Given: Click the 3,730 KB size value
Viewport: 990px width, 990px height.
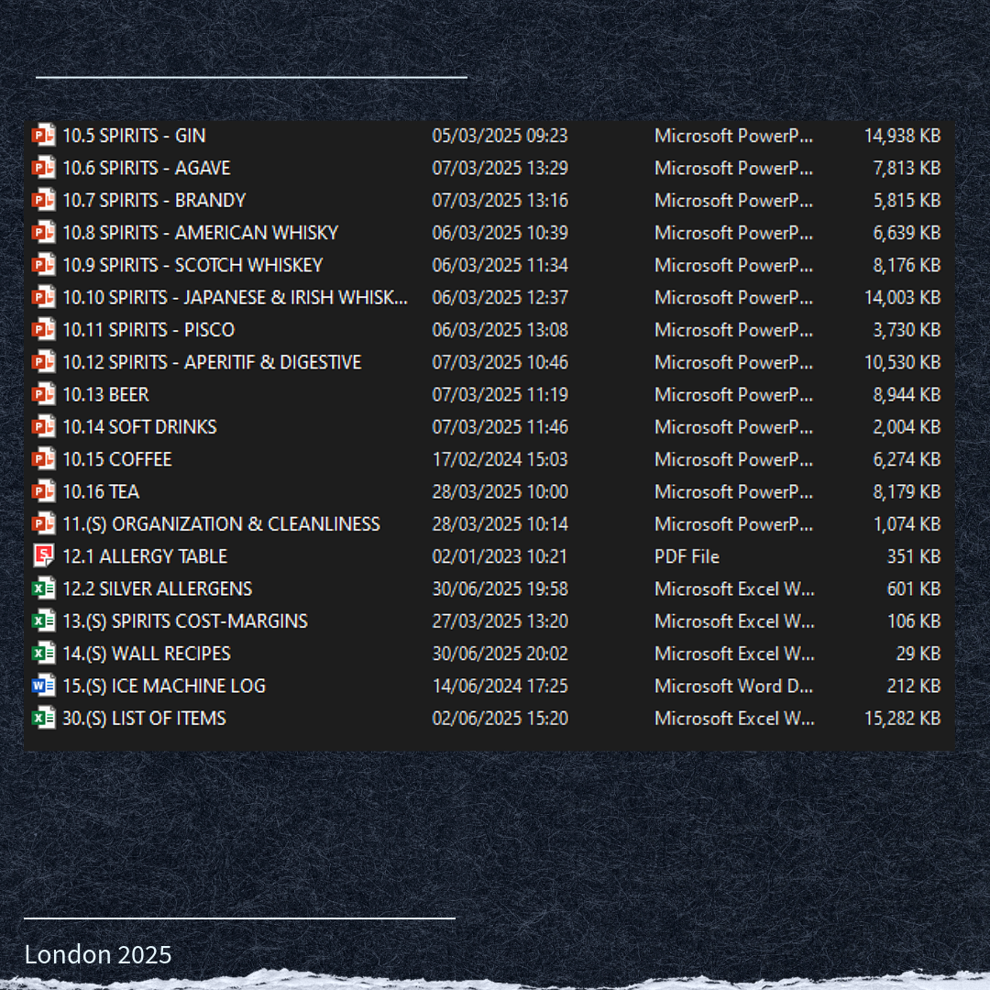Looking at the screenshot, I should 907,330.
